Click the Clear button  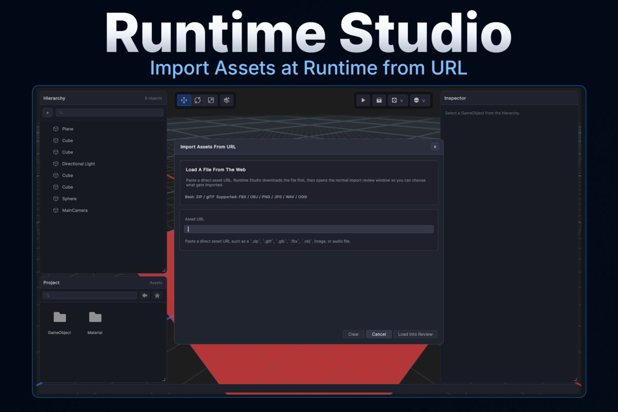coord(353,334)
